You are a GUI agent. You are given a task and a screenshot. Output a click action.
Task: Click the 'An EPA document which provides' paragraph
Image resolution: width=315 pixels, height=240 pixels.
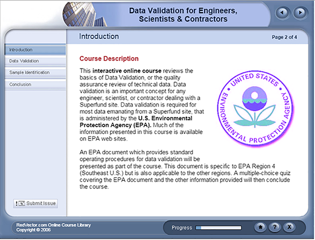coord(185,170)
